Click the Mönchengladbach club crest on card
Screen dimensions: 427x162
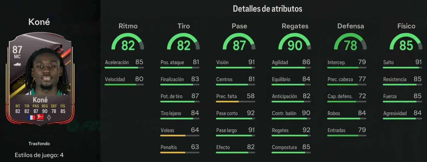[x=49, y=117]
